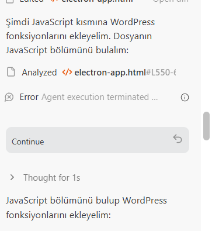Click the Continue message box
This screenshot has height=231, width=212.
(x=98, y=140)
